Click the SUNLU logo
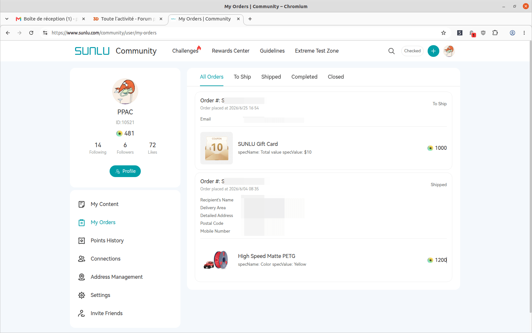The width and height of the screenshot is (532, 333). tap(92, 51)
